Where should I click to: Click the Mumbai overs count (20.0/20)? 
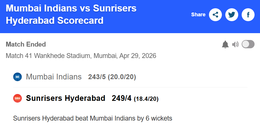(x=122, y=77)
